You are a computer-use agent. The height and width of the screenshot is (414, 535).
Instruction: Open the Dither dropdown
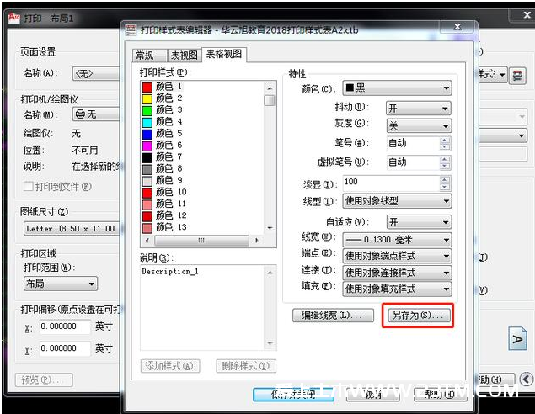[x=419, y=109]
